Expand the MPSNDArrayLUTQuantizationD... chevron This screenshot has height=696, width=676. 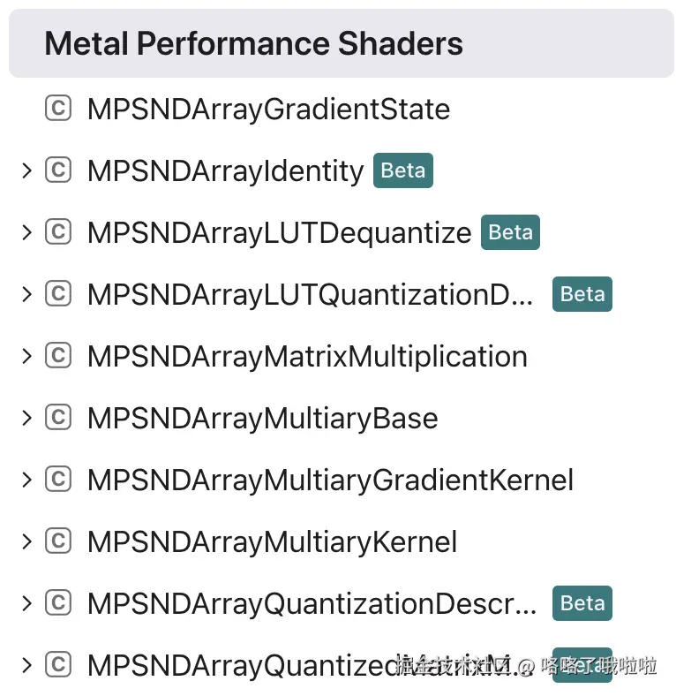coord(27,294)
